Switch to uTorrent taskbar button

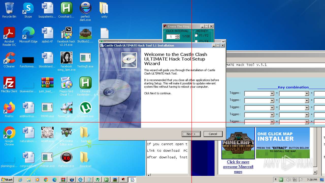point(98,180)
